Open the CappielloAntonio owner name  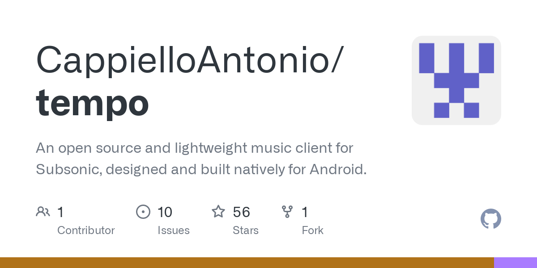pos(184,60)
